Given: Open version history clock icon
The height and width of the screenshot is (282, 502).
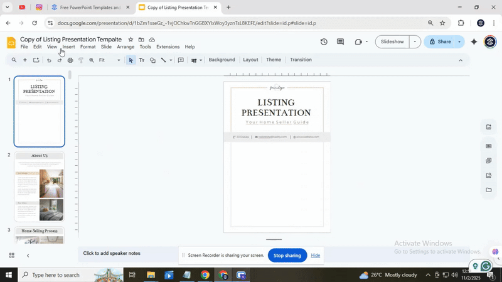Looking at the screenshot, I should (324, 42).
